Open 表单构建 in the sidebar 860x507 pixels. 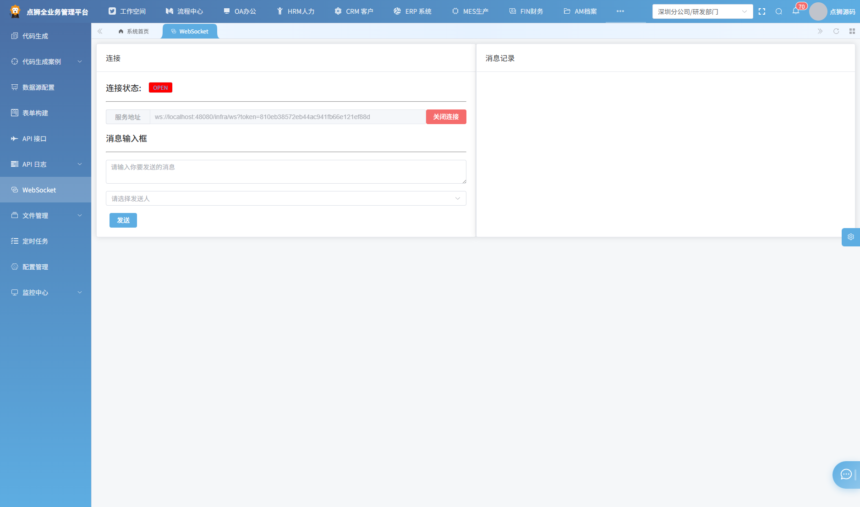point(45,113)
